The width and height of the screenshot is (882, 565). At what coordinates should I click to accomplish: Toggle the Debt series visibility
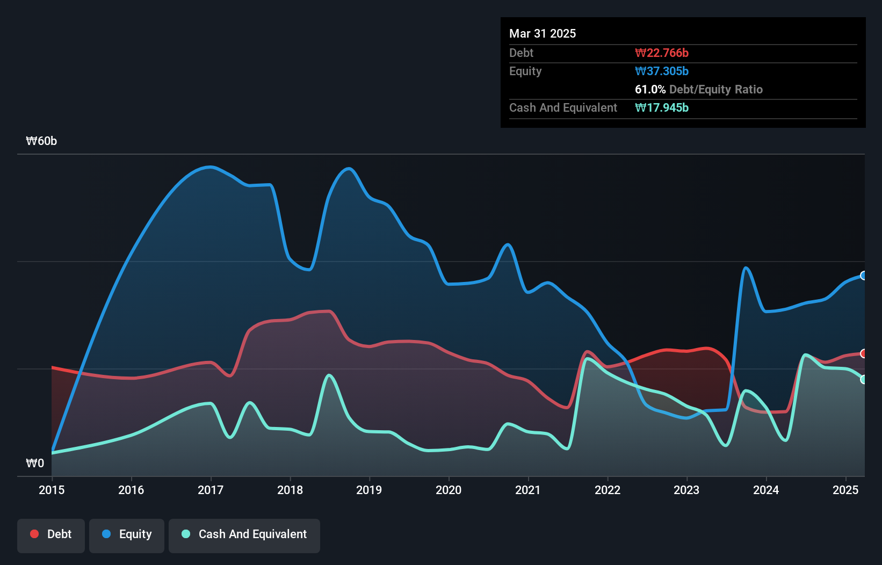[x=51, y=535]
